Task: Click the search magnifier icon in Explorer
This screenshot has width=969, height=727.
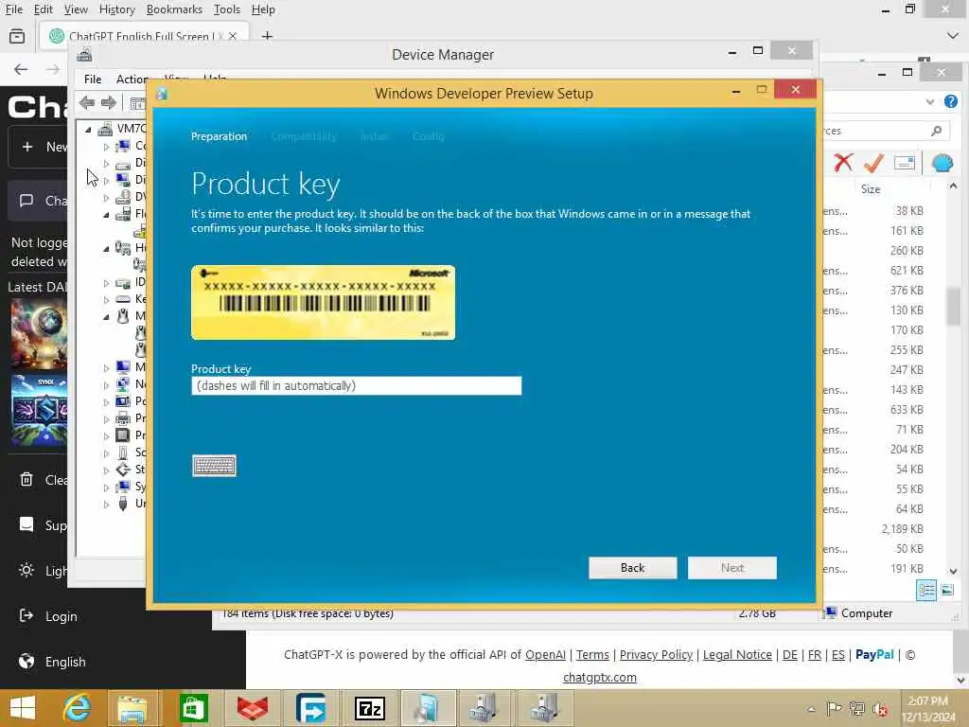Action: click(x=936, y=131)
